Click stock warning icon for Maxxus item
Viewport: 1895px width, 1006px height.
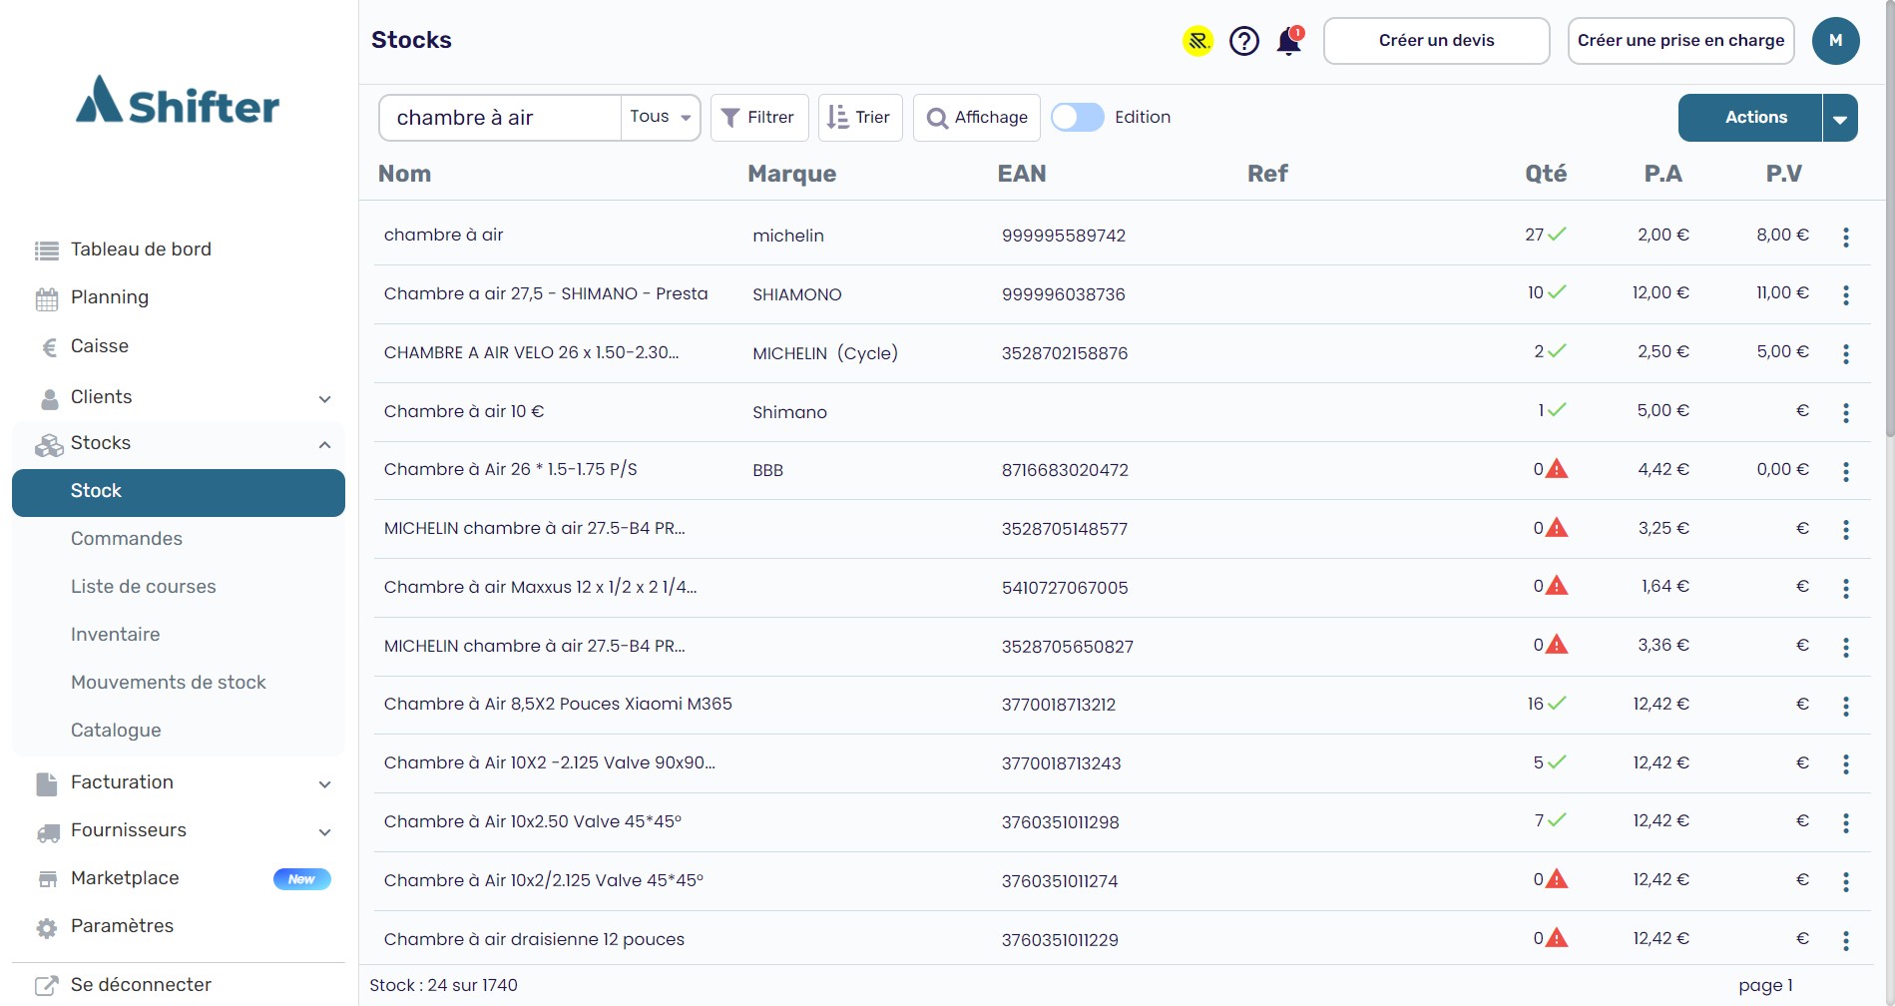point(1557,585)
